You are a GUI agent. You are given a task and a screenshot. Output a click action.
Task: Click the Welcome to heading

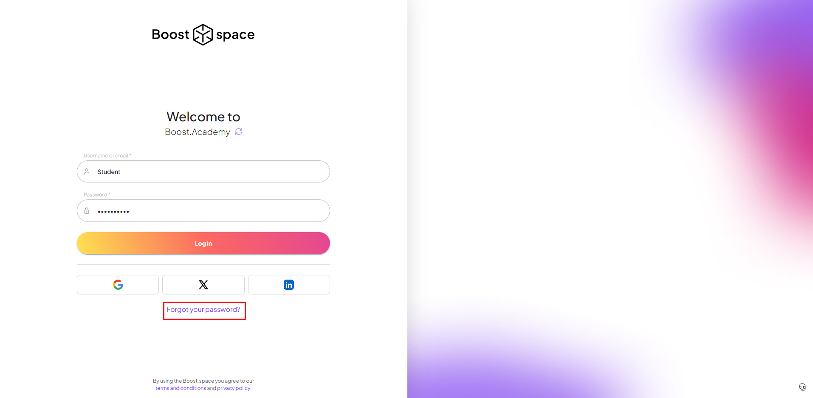(203, 117)
